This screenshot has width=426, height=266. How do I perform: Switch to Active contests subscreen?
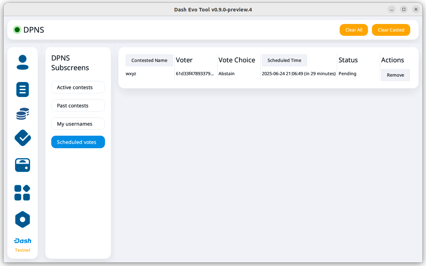coord(78,87)
